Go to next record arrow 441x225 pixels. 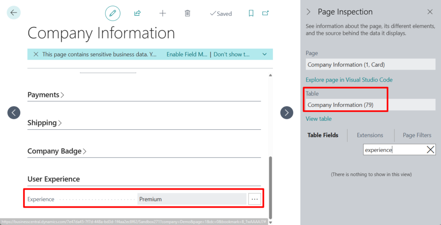(x=287, y=112)
